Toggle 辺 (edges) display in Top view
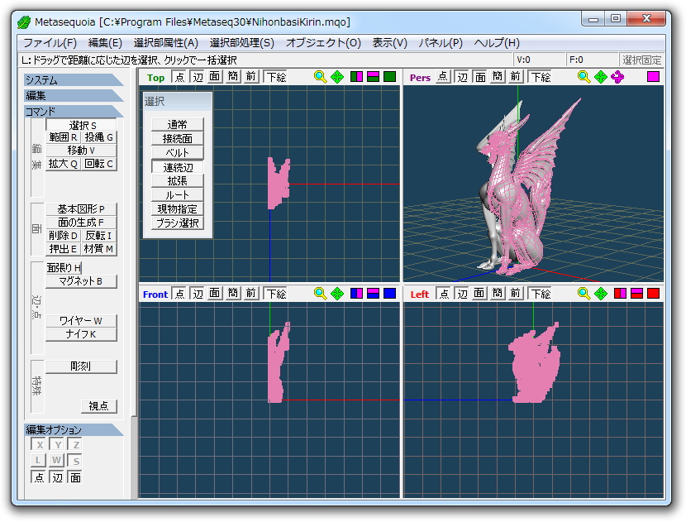The image size is (686, 522). click(x=198, y=77)
